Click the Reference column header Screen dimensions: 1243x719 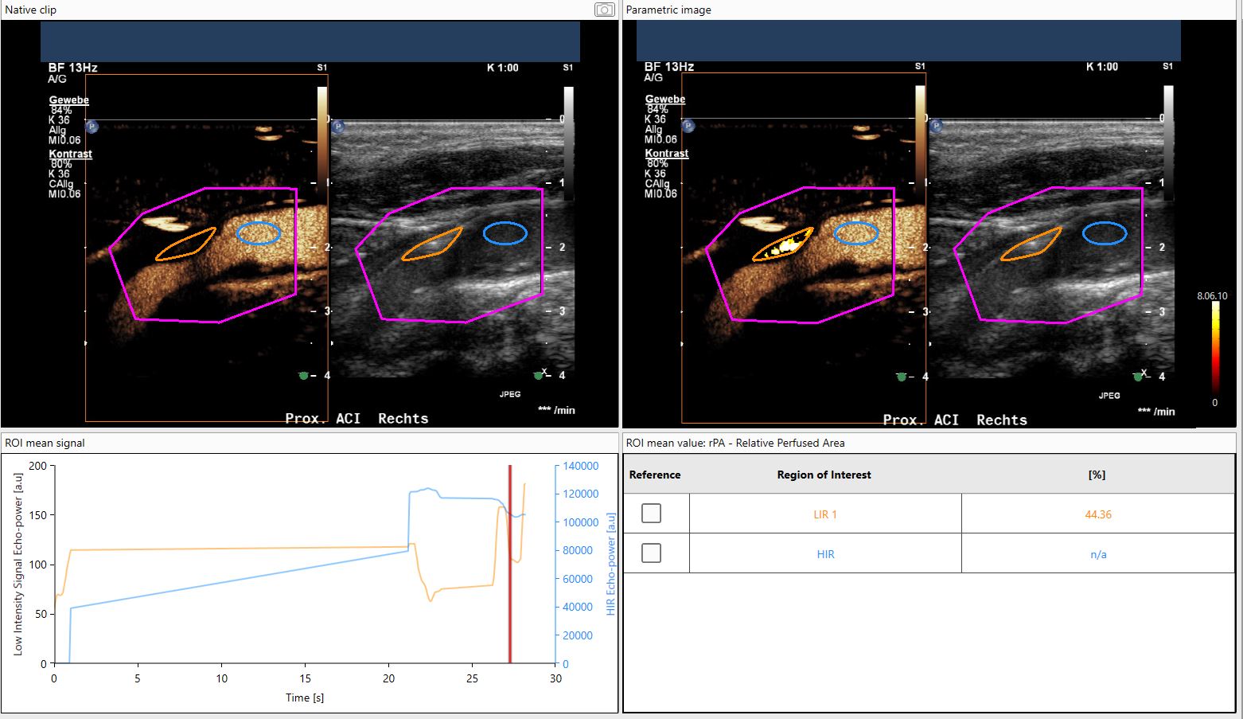click(x=655, y=475)
